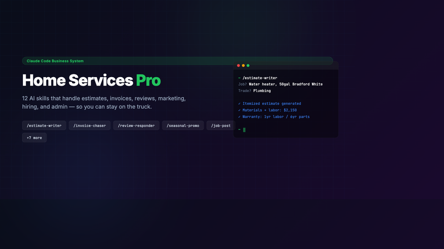Select the /estimate-writer skill chip
The width and height of the screenshot is (444, 249).
[44, 126]
